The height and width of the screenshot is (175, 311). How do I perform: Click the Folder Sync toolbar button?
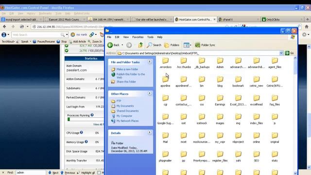click(x=205, y=45)
